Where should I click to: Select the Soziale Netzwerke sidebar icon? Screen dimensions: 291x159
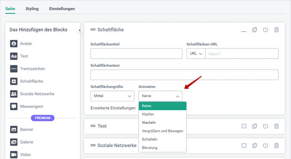pyautogui.click(x=14, y=94)
